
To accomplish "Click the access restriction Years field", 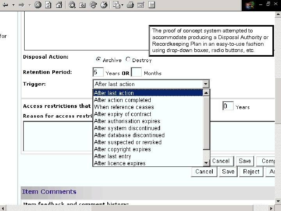I will click(228, 106).
